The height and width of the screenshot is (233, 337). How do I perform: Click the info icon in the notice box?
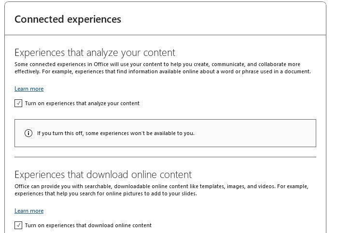click(x=28, y=133)
